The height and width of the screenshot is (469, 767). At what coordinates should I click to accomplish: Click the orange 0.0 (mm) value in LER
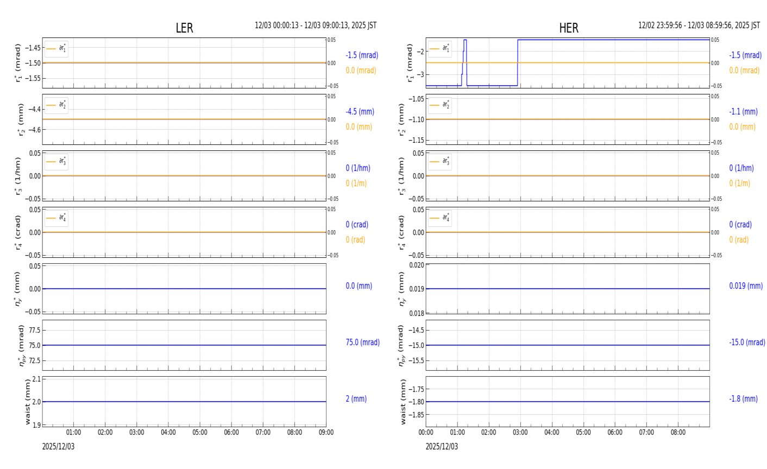click(359, 127)
